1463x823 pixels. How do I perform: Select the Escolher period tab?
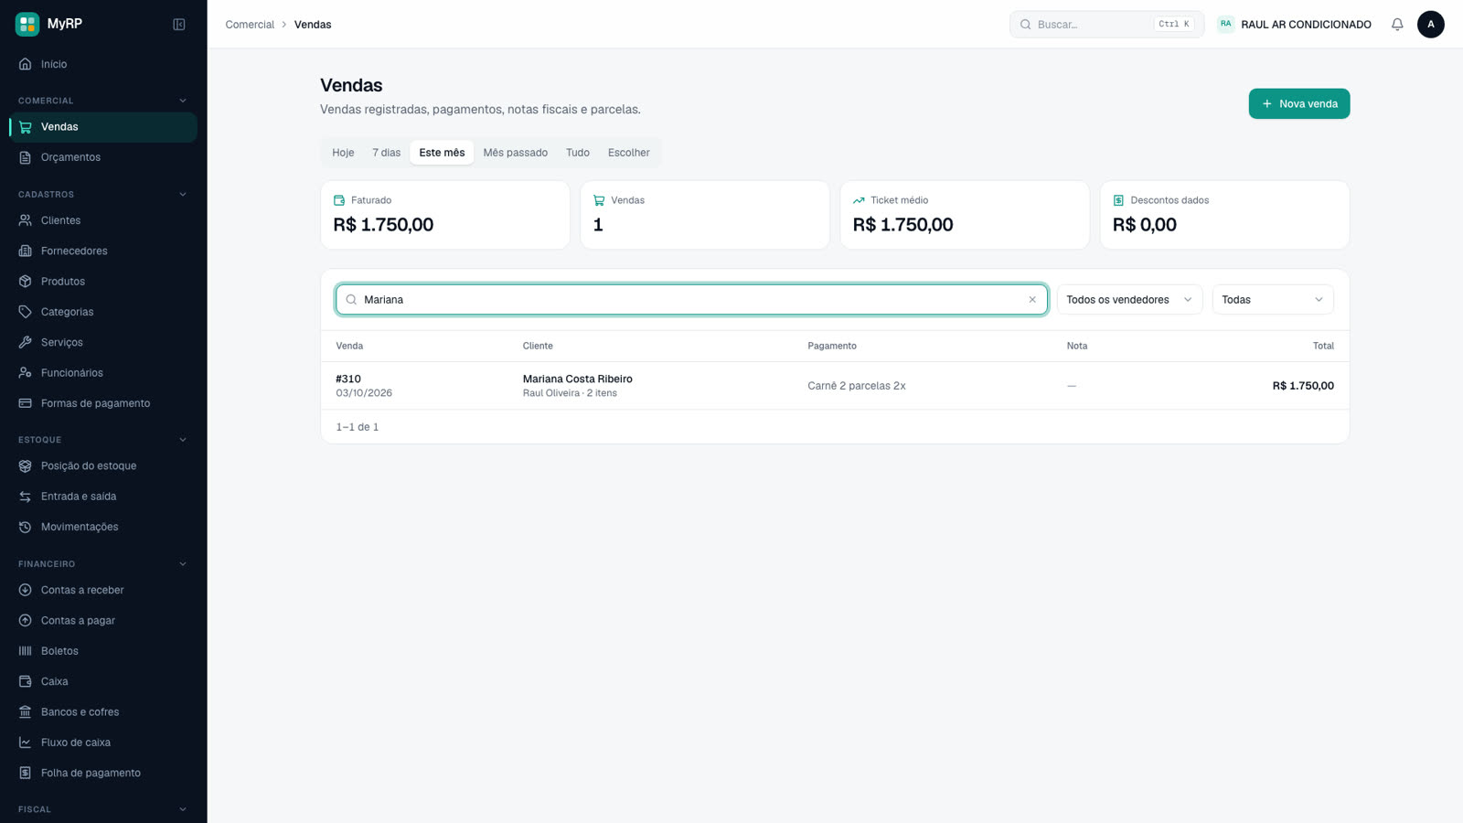click(x=629, y=153)
